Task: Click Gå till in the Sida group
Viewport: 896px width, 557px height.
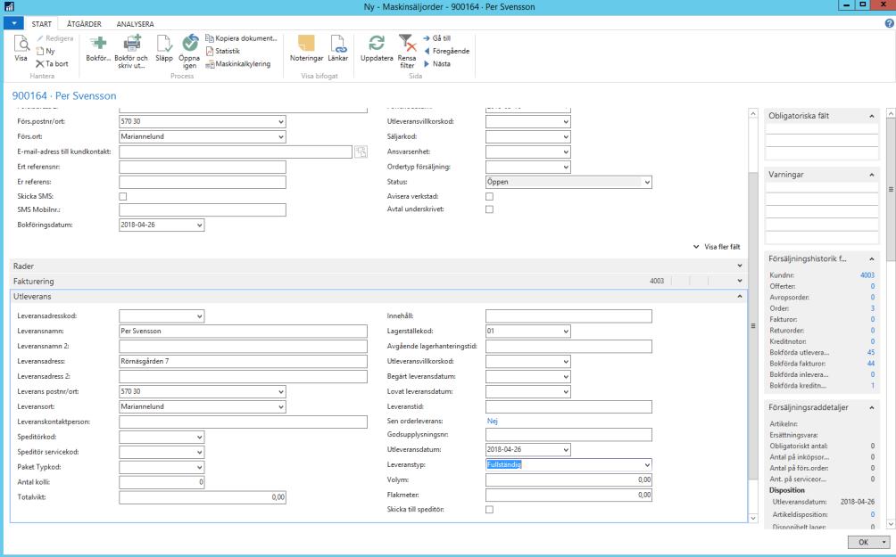Action: tap(437, 38)
